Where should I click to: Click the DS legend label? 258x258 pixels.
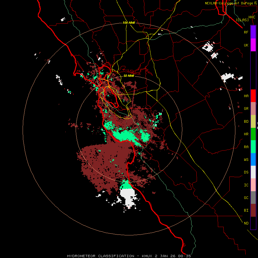[x=246, y=172]
